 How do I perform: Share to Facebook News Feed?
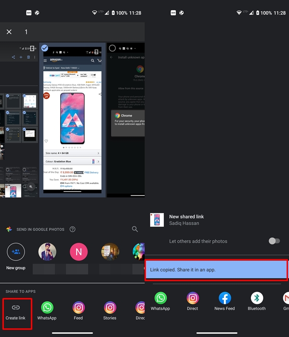[225, 301]
